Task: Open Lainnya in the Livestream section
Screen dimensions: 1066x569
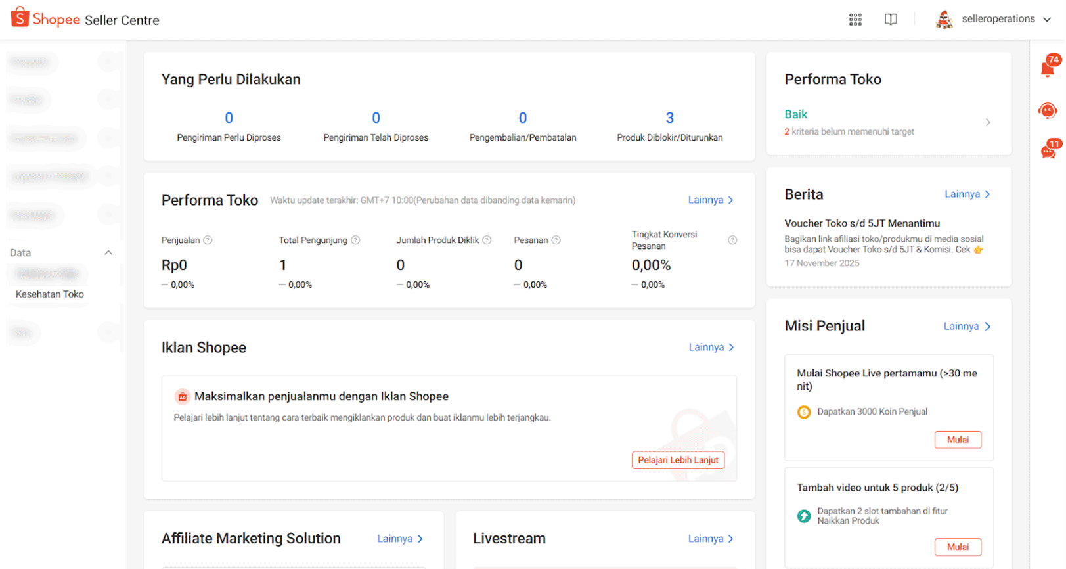Action: 711,539
